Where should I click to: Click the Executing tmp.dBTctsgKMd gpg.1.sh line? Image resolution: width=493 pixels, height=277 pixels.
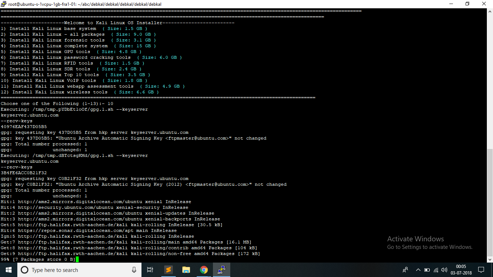pos(74,155)
